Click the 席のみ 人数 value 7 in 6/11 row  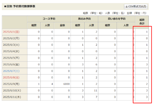point(96,97)
